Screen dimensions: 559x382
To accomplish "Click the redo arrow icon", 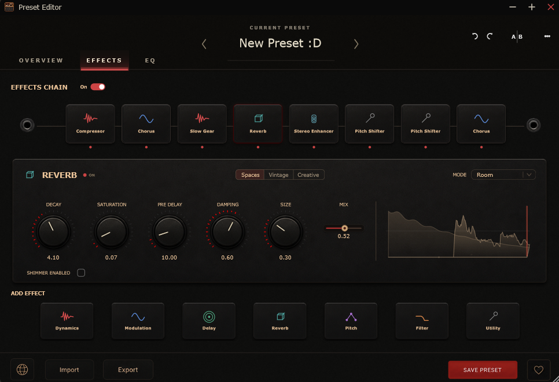I will (x=490, y=36).
